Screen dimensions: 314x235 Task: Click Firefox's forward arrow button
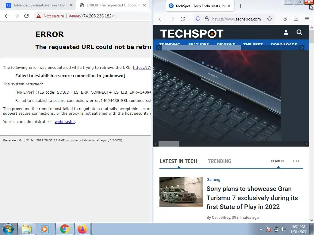[x=172, y=19]
